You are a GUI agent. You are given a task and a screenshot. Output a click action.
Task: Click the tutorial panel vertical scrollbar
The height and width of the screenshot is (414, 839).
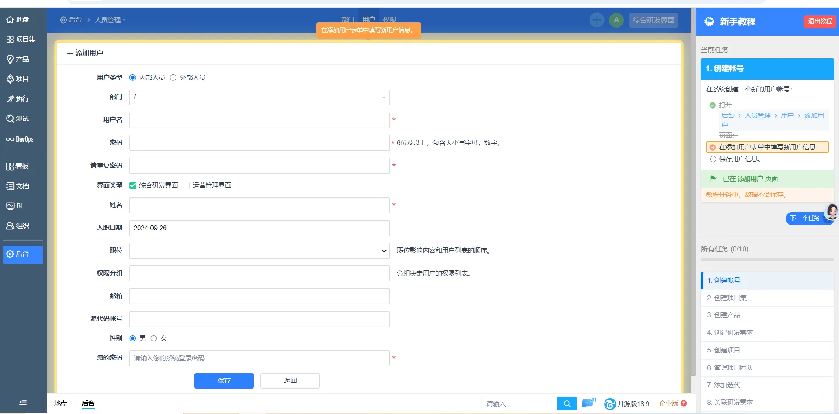click(693, 192)
